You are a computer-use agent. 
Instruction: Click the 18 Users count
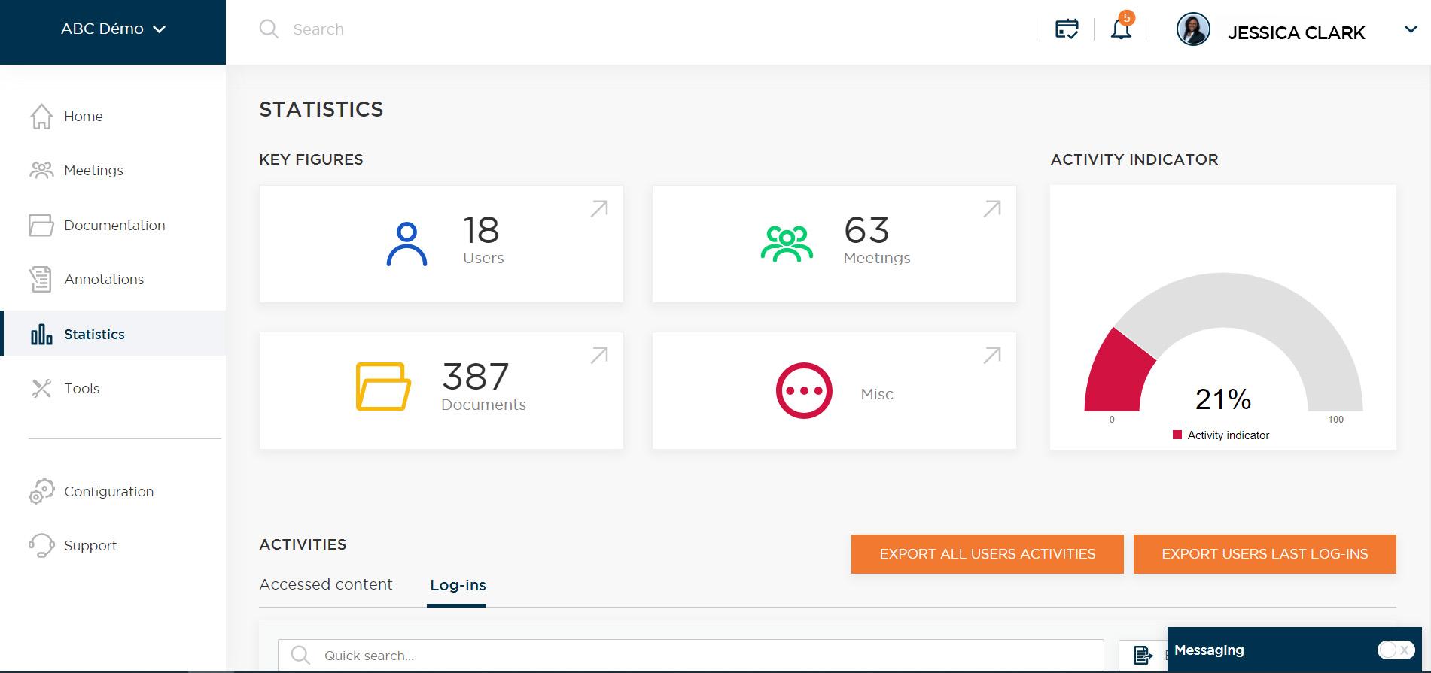coord(480,230)
